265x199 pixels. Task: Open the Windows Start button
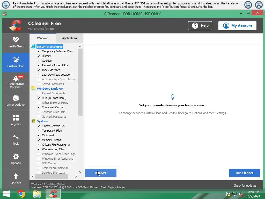tap(6, 194)
